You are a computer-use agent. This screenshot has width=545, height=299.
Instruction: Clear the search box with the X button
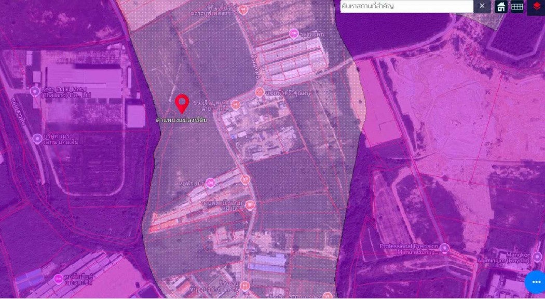(x=481, y=7)
